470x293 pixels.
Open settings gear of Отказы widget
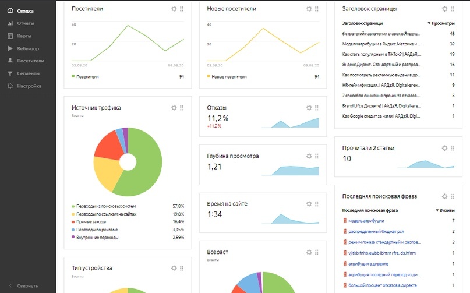point(309,108)
